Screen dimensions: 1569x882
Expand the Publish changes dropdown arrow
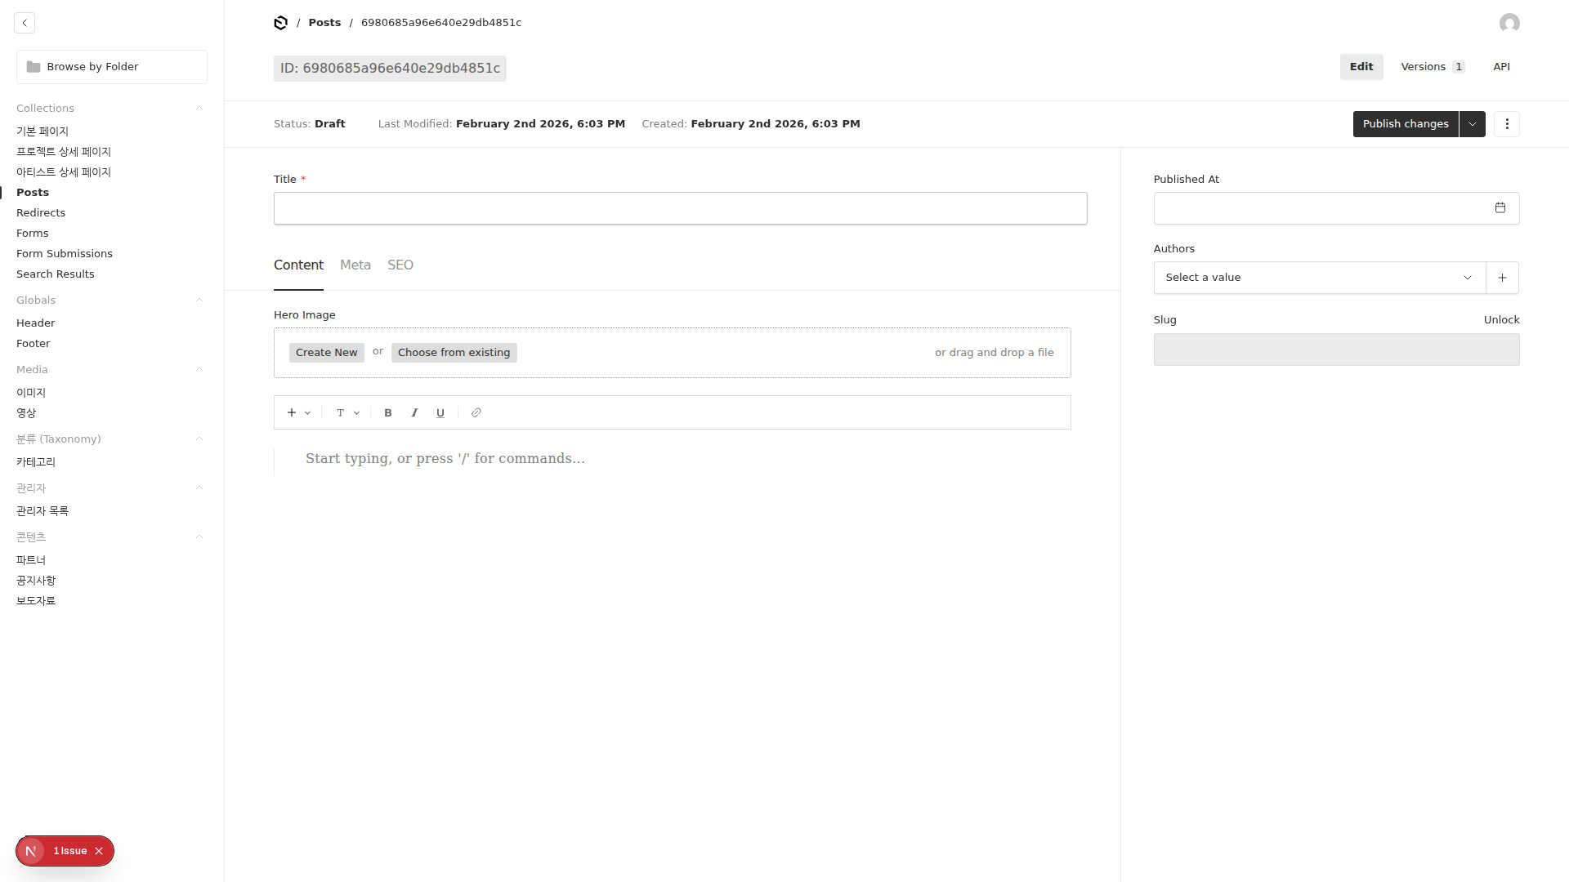(1472, 124)
